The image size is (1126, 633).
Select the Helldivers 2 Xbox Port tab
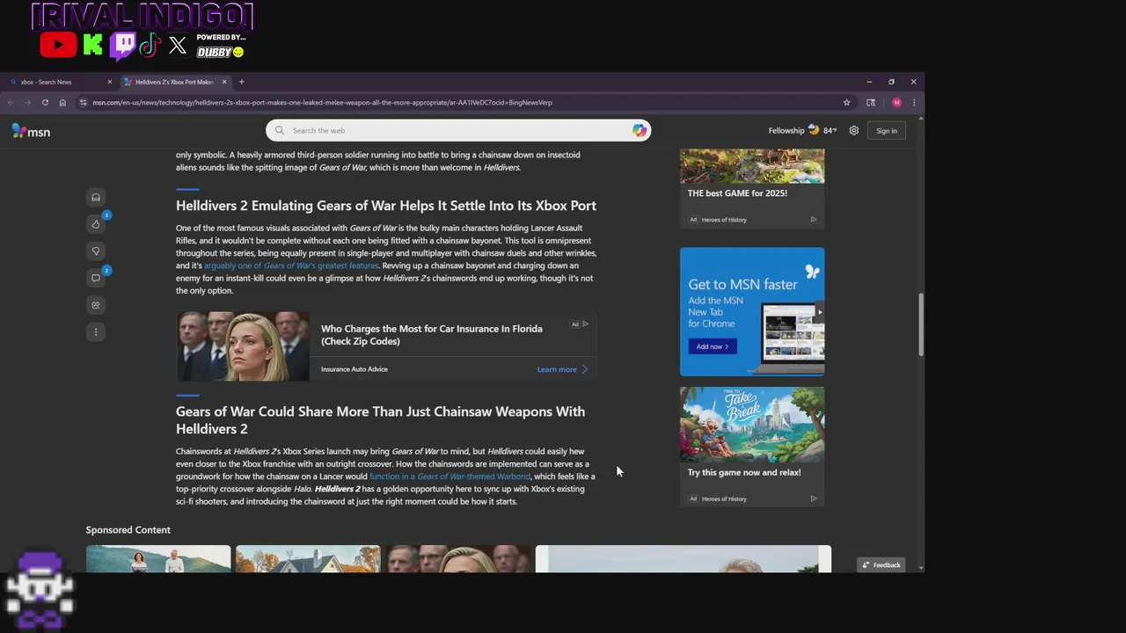(175, 82)
